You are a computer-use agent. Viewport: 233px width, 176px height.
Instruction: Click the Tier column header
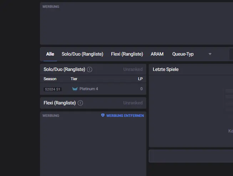pyautogui.click(x=74, y=79)
